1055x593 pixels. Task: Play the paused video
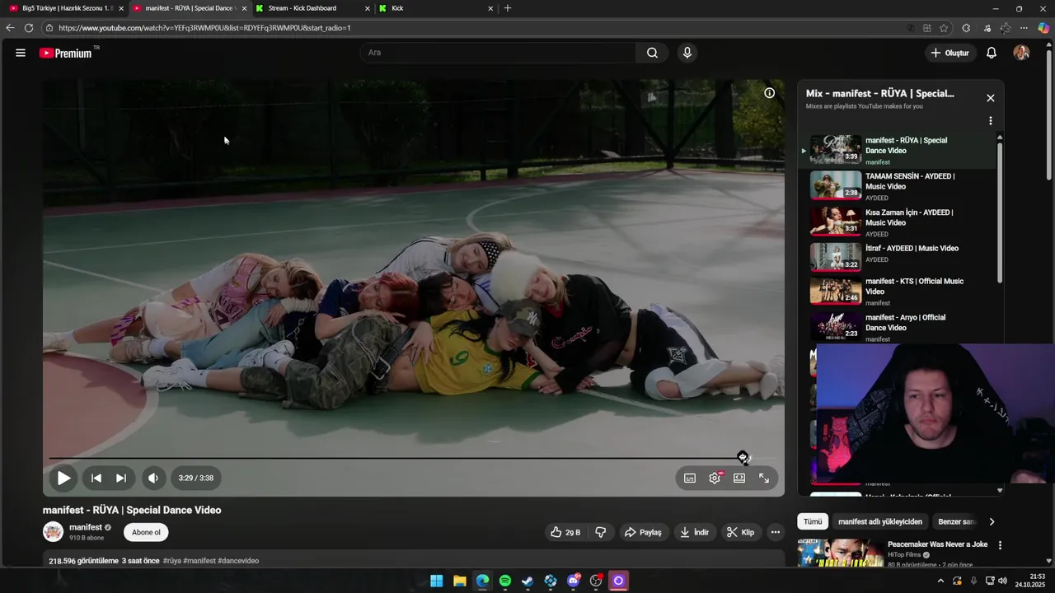coord(63,478)
